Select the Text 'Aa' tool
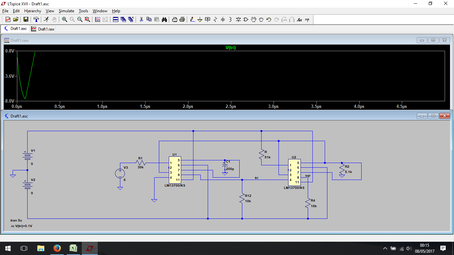454x255 pixels. pyautogui.click(x=299, y=20)
